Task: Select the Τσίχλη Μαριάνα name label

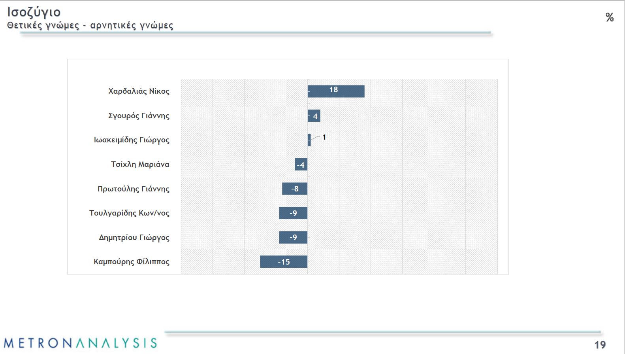Action: (x=140, y=165)
